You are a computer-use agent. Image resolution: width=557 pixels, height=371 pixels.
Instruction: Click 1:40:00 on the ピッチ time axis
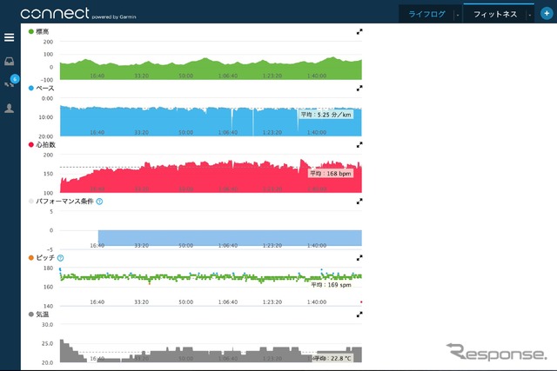pos(317,302)
